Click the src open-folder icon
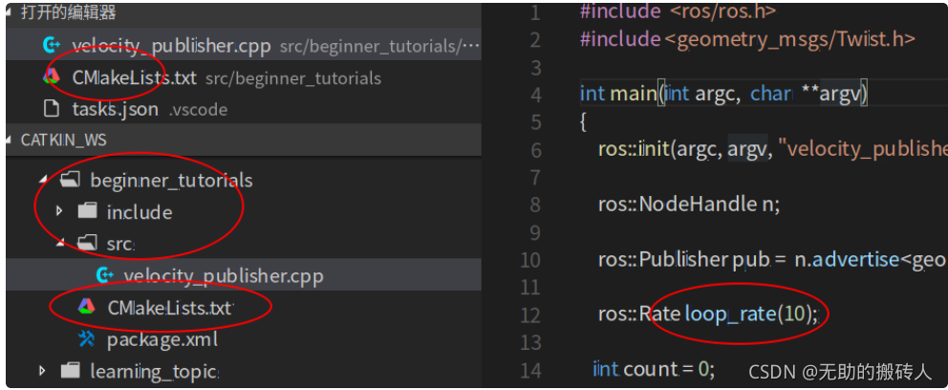The image size is (948, 390). click(x=88, y=243)
